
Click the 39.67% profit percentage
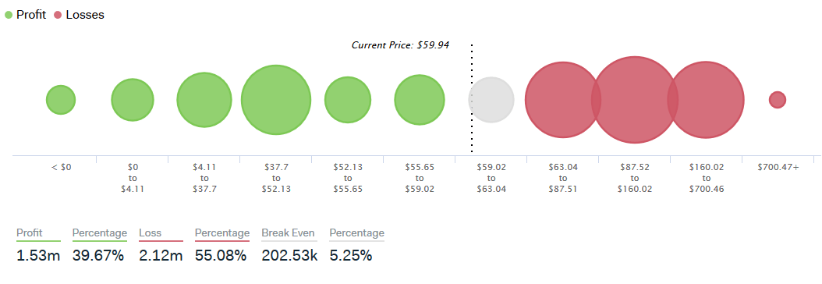coord(98,256)
